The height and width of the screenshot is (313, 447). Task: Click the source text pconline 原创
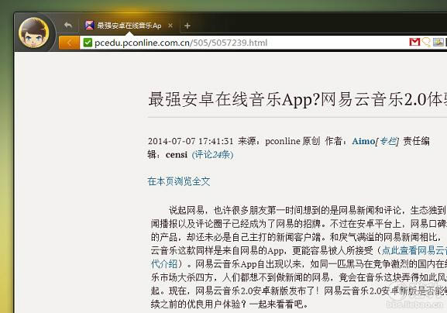tap(293, 141)
